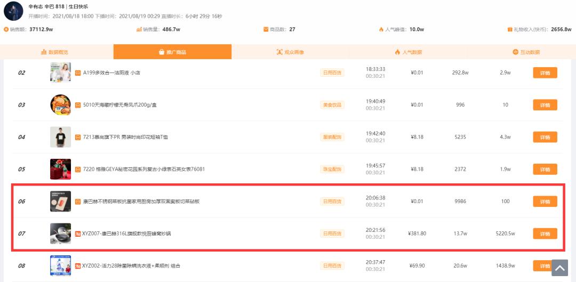Viewport: 576px width, 282px height.
Task: Click shop icon beside XYZ007 康巴赫炒锅
Action: [78, 233]
